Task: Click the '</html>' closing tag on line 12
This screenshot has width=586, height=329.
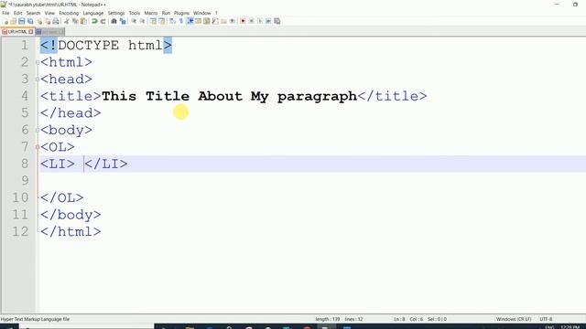Action: pos(71,231)
